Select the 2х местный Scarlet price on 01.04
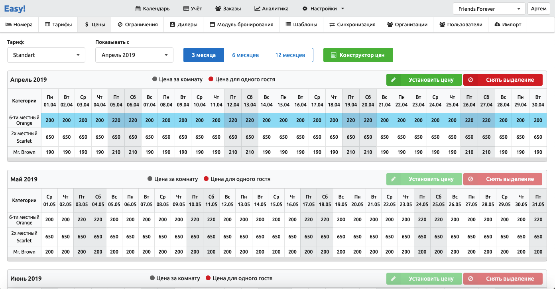 tap(50, 137)
